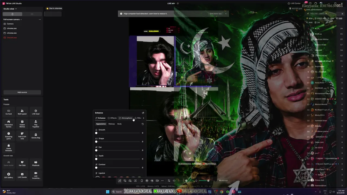Open Viewer Wishes tool
347x195 pixels.
click(x=22, y=124)
